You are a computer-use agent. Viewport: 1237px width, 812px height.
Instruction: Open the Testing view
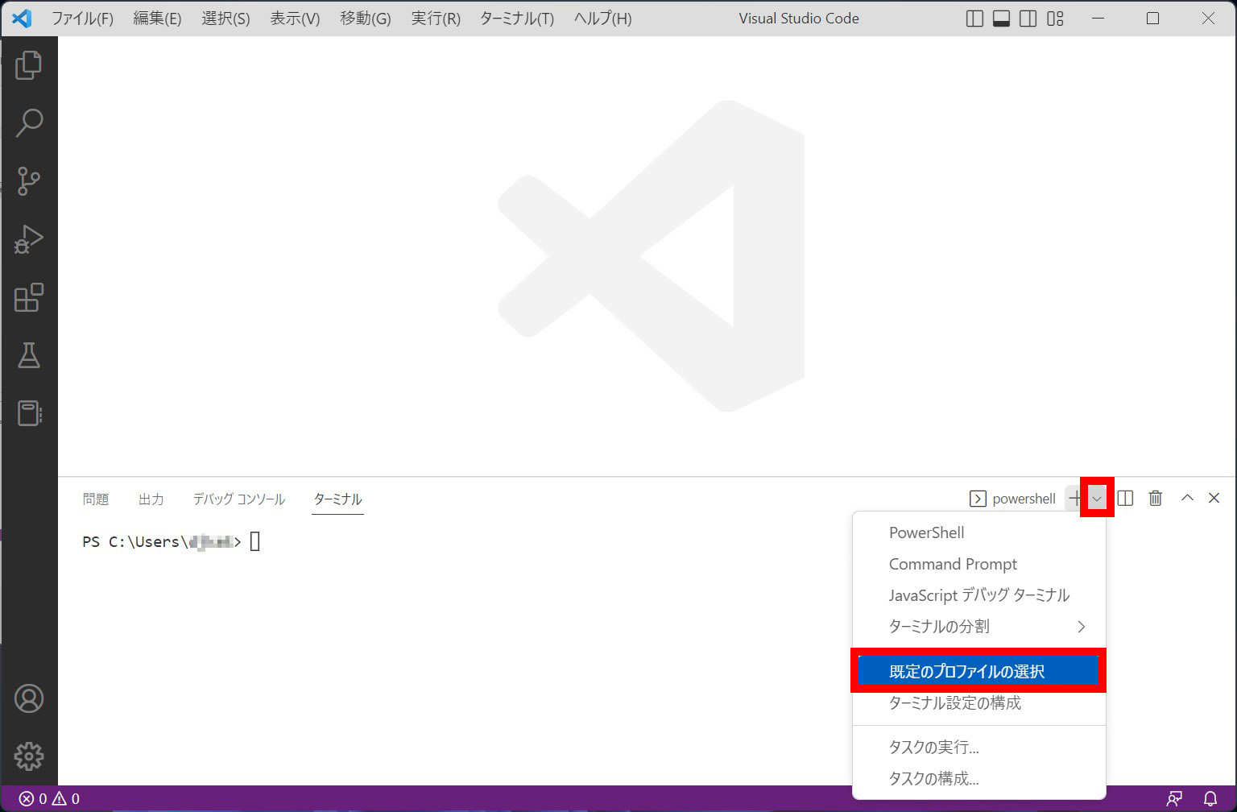pos(30,355)
